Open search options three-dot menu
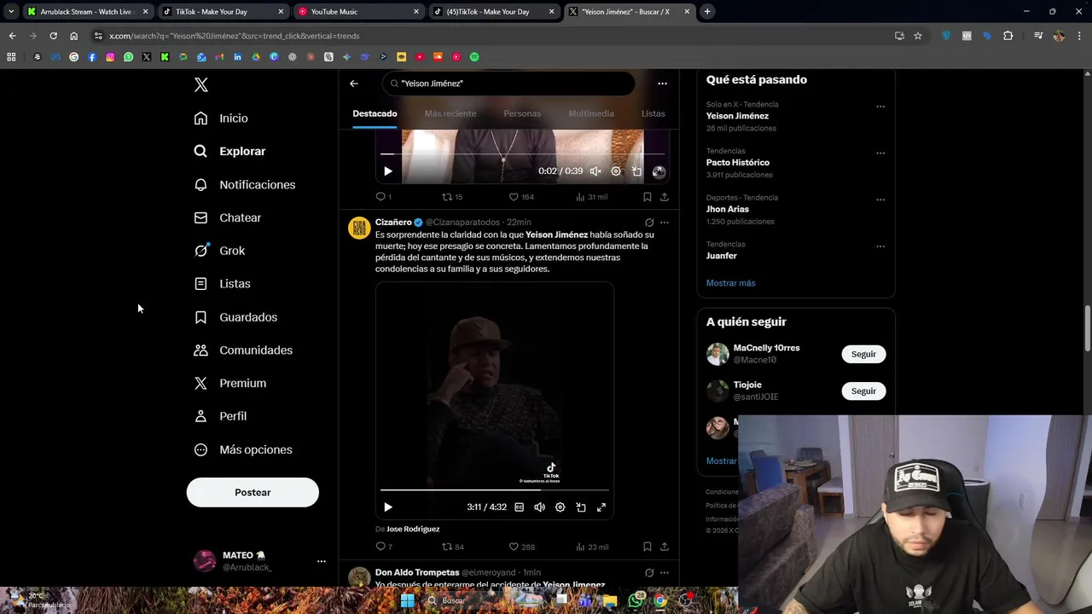Screen dimensions: 1092x614 662,84
